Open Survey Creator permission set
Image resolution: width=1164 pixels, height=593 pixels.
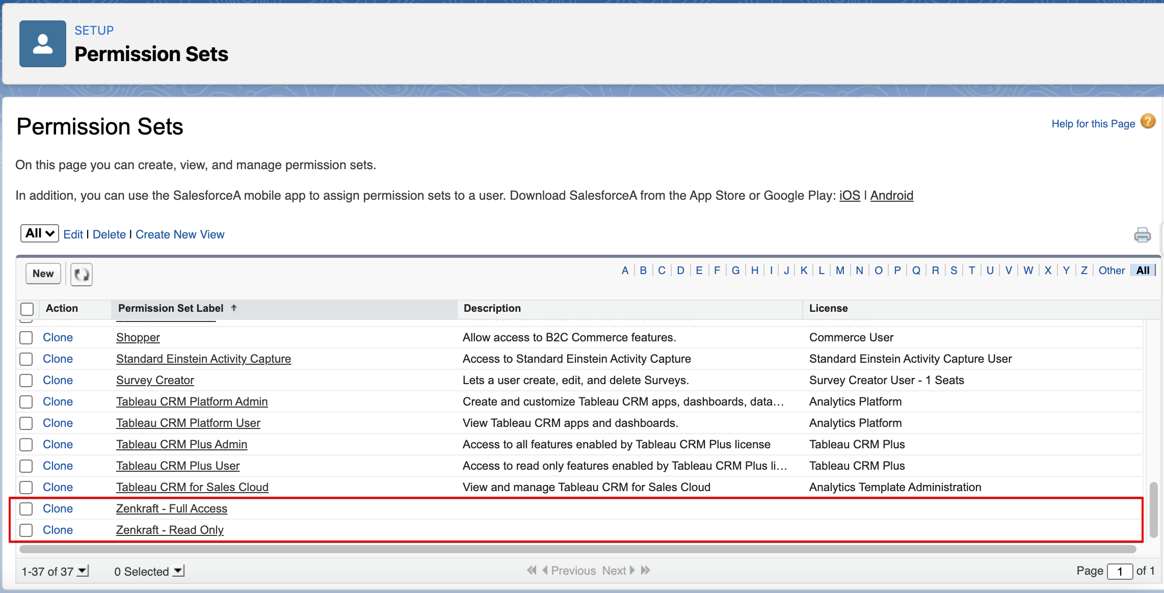[x=155, y=381]
